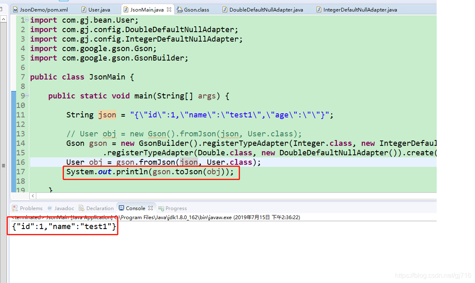Click the json variable on line 11
475x283 pixels.
[107, 115]
